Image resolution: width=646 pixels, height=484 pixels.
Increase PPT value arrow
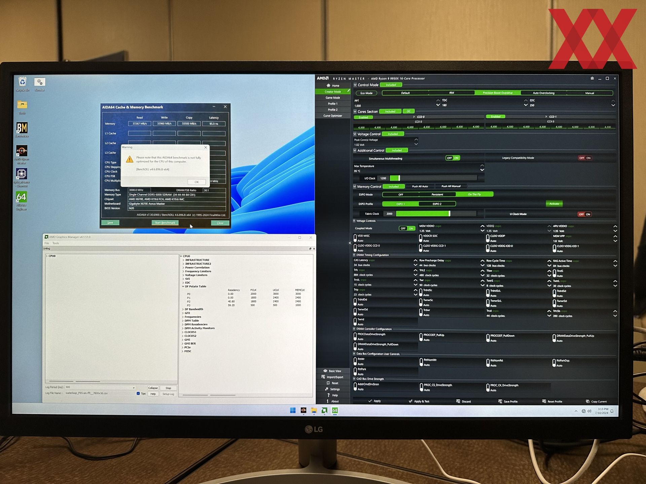[x=438, y=100]
